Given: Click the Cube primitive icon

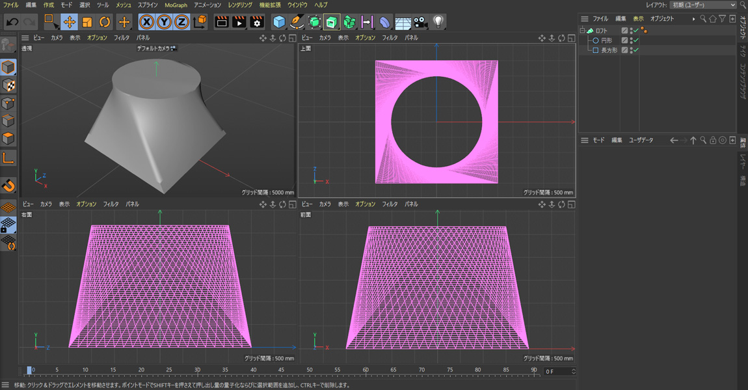Looking at the screenshot, I should pos(279,22).
